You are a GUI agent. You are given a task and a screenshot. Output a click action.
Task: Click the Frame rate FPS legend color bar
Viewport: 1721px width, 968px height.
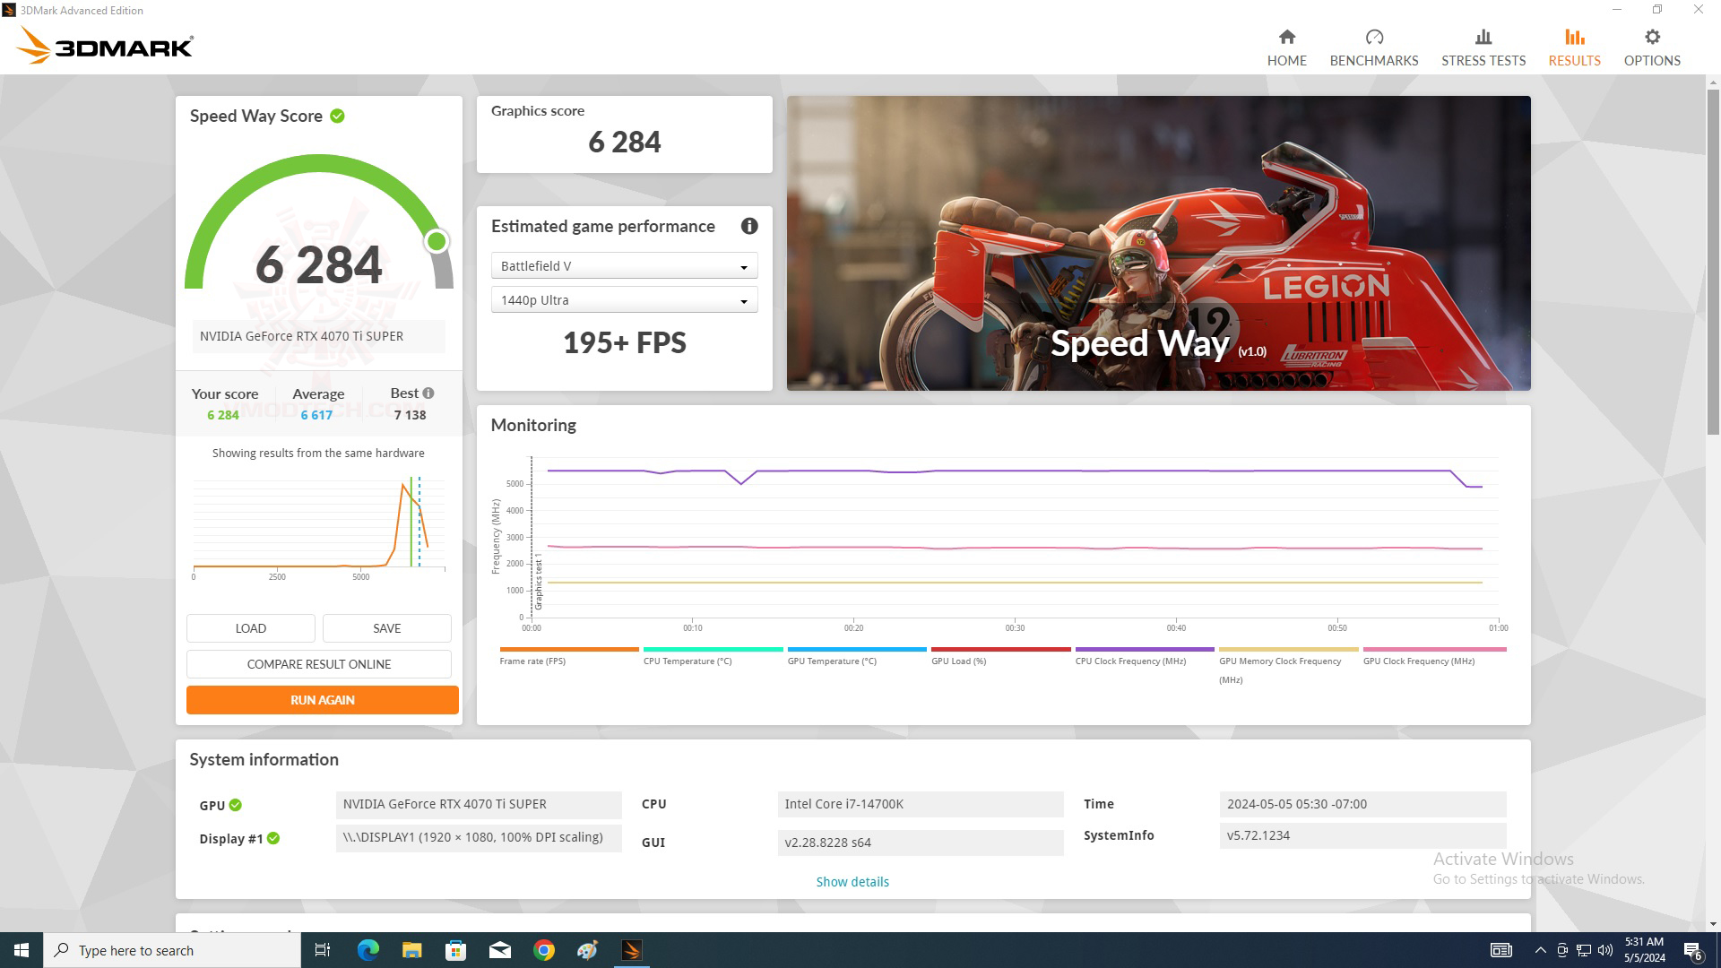(x=567, y=647)
